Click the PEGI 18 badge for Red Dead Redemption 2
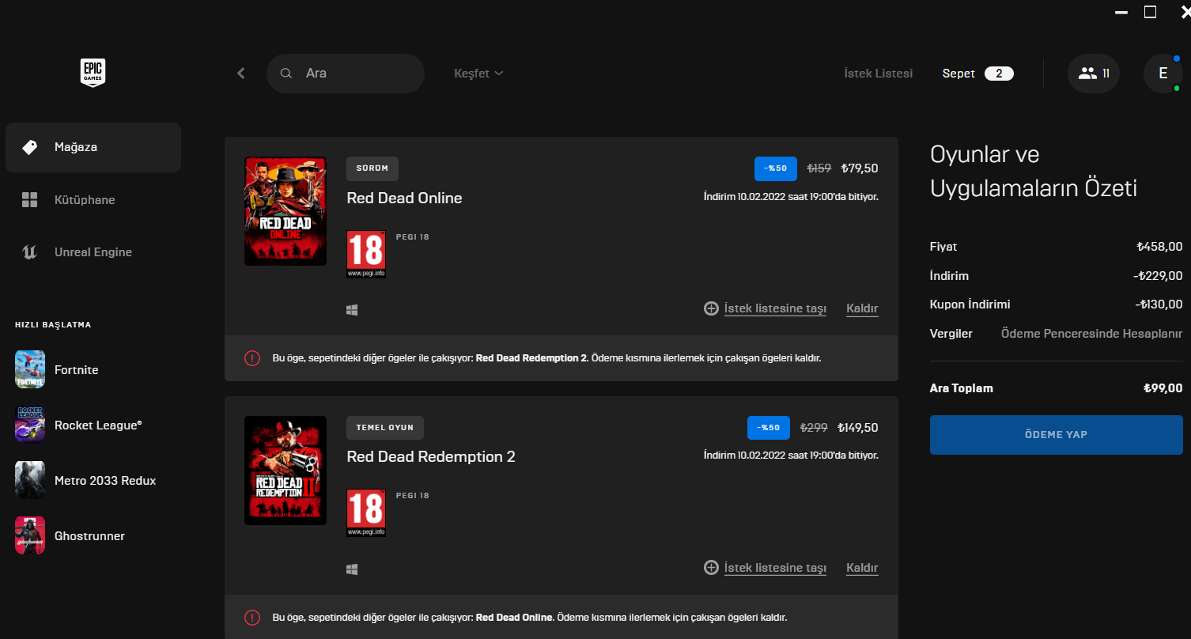Screen dimensions: 1191x639 (366, 512)
